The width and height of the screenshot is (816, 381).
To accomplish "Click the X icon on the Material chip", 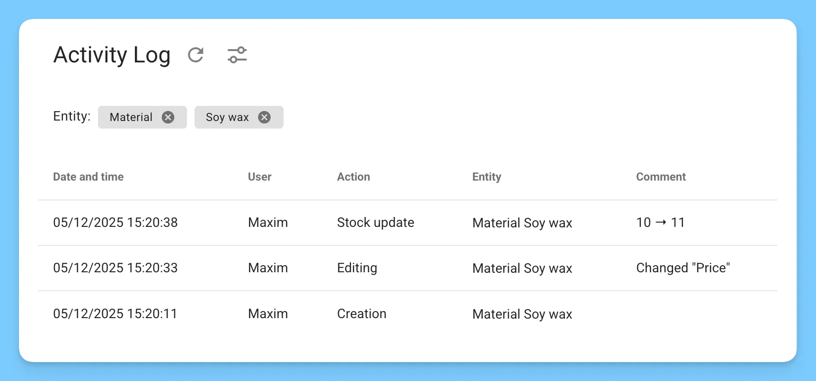I will click(169, 117).
